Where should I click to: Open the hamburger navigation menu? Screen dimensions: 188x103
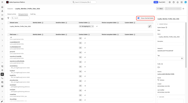point(2,2)
